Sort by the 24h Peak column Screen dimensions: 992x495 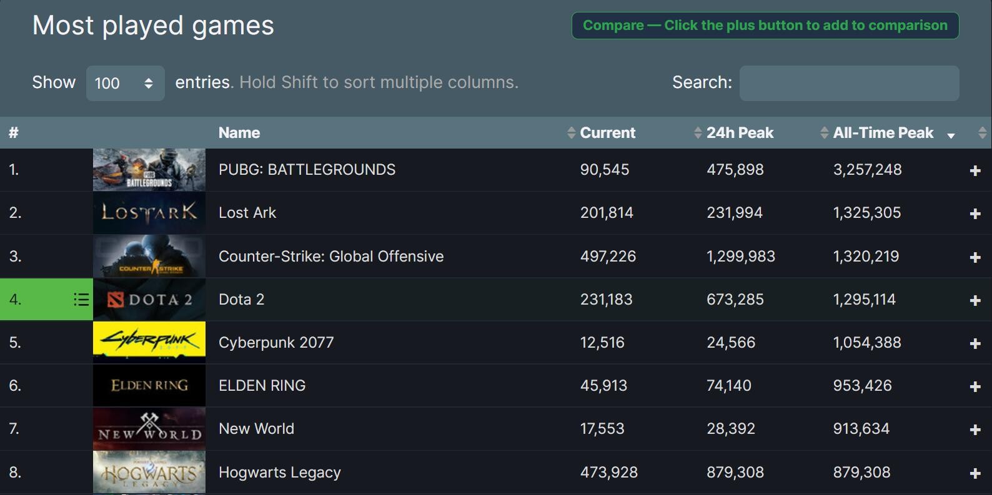point(740,133)
